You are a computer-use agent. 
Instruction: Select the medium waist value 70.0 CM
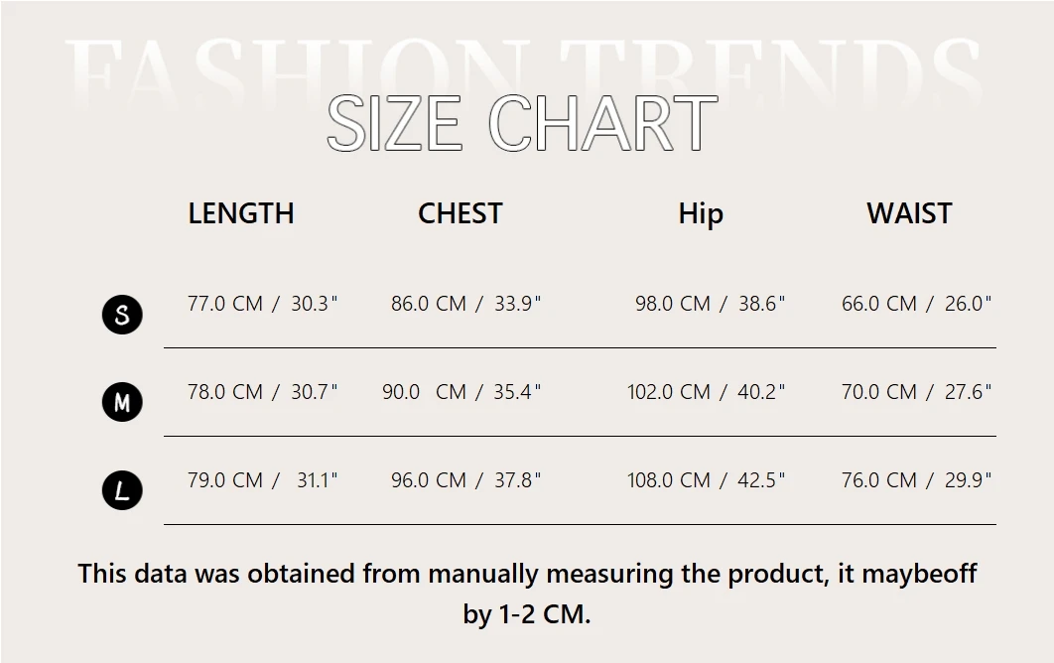click(879, 392)
